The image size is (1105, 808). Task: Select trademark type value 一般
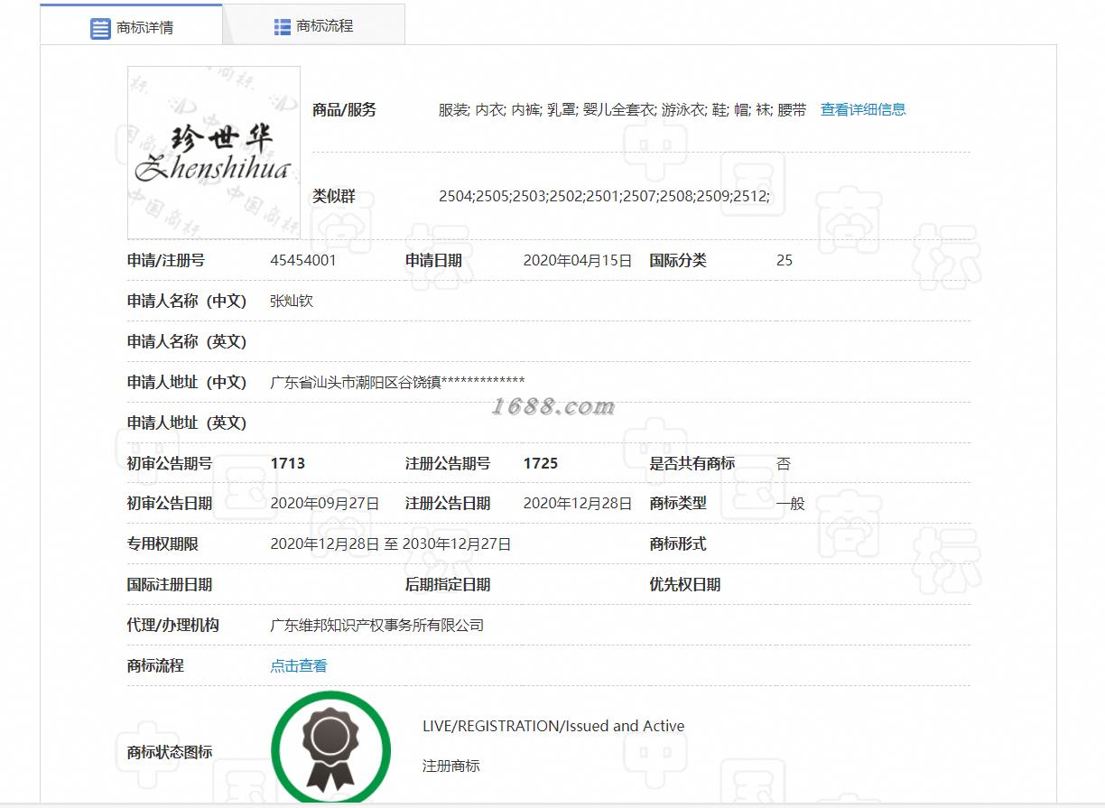click(791, 503)
